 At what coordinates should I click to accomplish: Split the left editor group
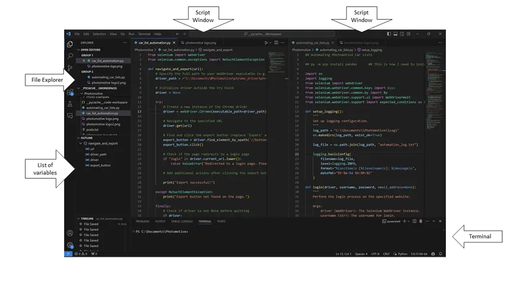click(276, 43)
